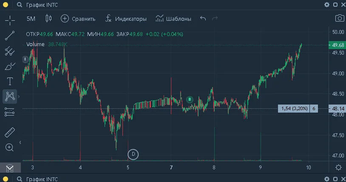This screenshot has height=182, width=346.
Task: Select the brush drawing tool
Action: point(10,66)
